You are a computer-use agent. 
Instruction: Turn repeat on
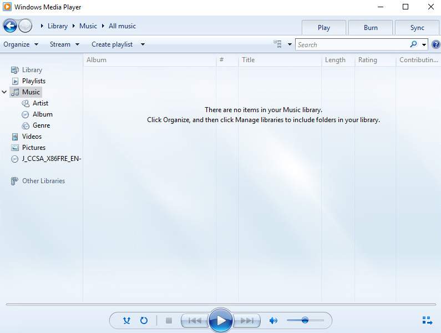click(144, 320)
